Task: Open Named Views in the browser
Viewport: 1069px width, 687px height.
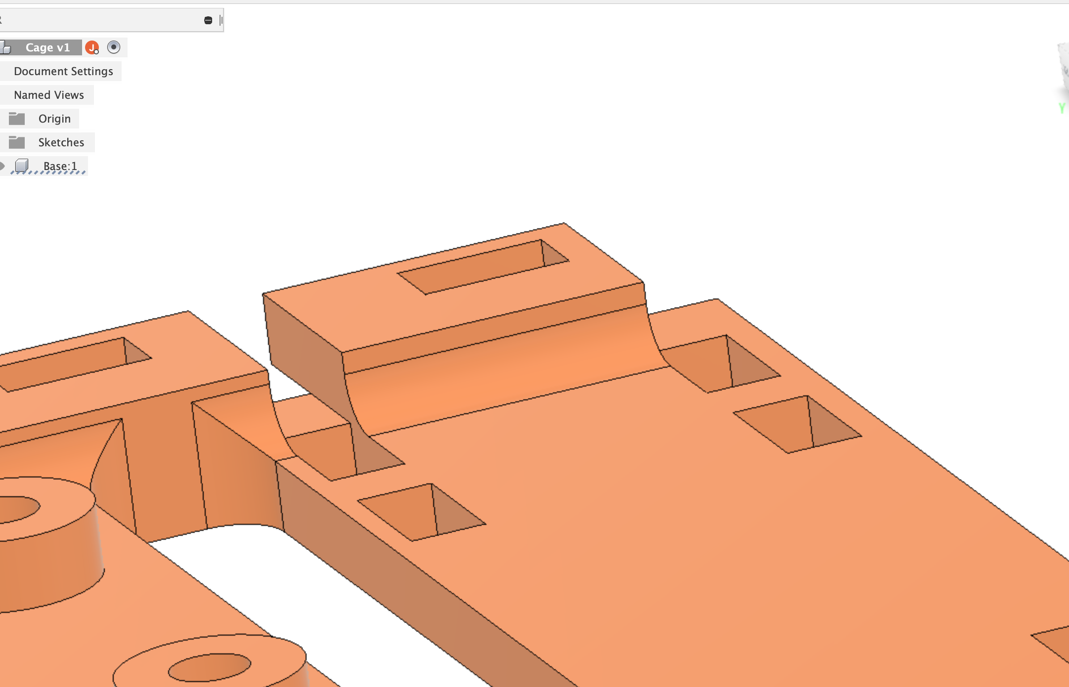Action: click(49, 94)
